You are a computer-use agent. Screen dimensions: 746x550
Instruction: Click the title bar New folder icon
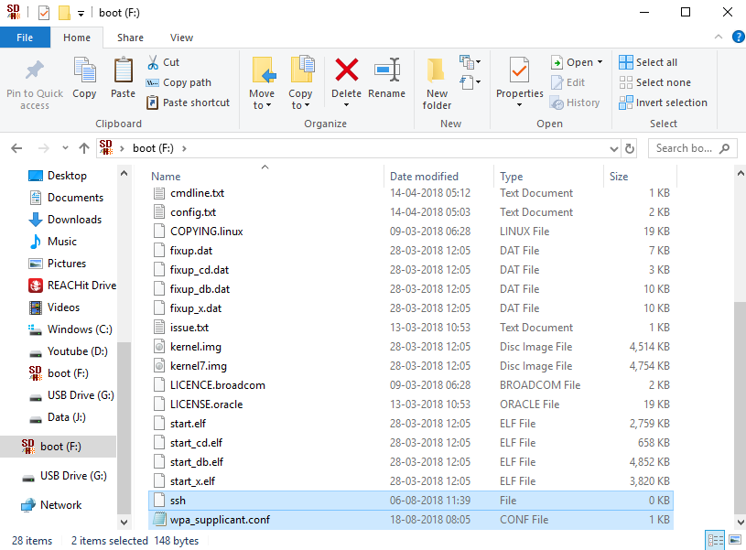[64, 13]
